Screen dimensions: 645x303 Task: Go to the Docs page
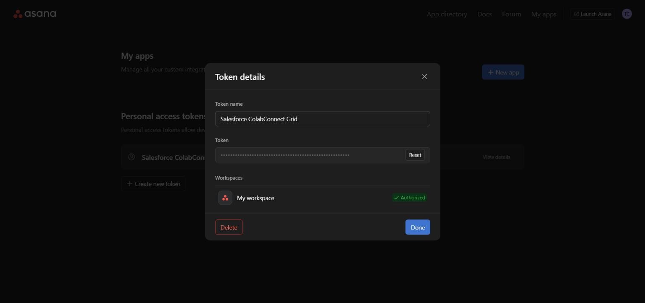[x=484, y=14]
